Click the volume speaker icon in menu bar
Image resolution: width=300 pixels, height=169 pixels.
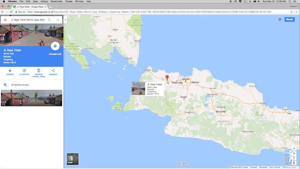tap(259, 1)
